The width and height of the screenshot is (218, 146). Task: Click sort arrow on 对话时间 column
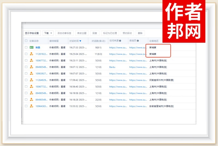(x=80, y=41)
